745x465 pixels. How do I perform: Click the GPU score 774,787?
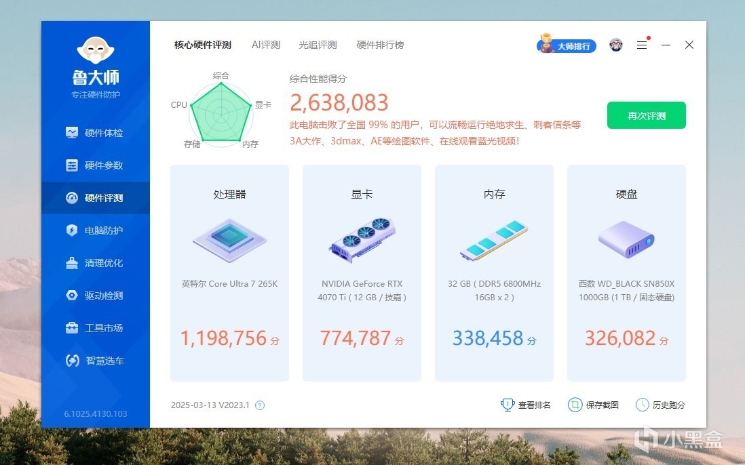pyautogui.click(x=356, y=338)
